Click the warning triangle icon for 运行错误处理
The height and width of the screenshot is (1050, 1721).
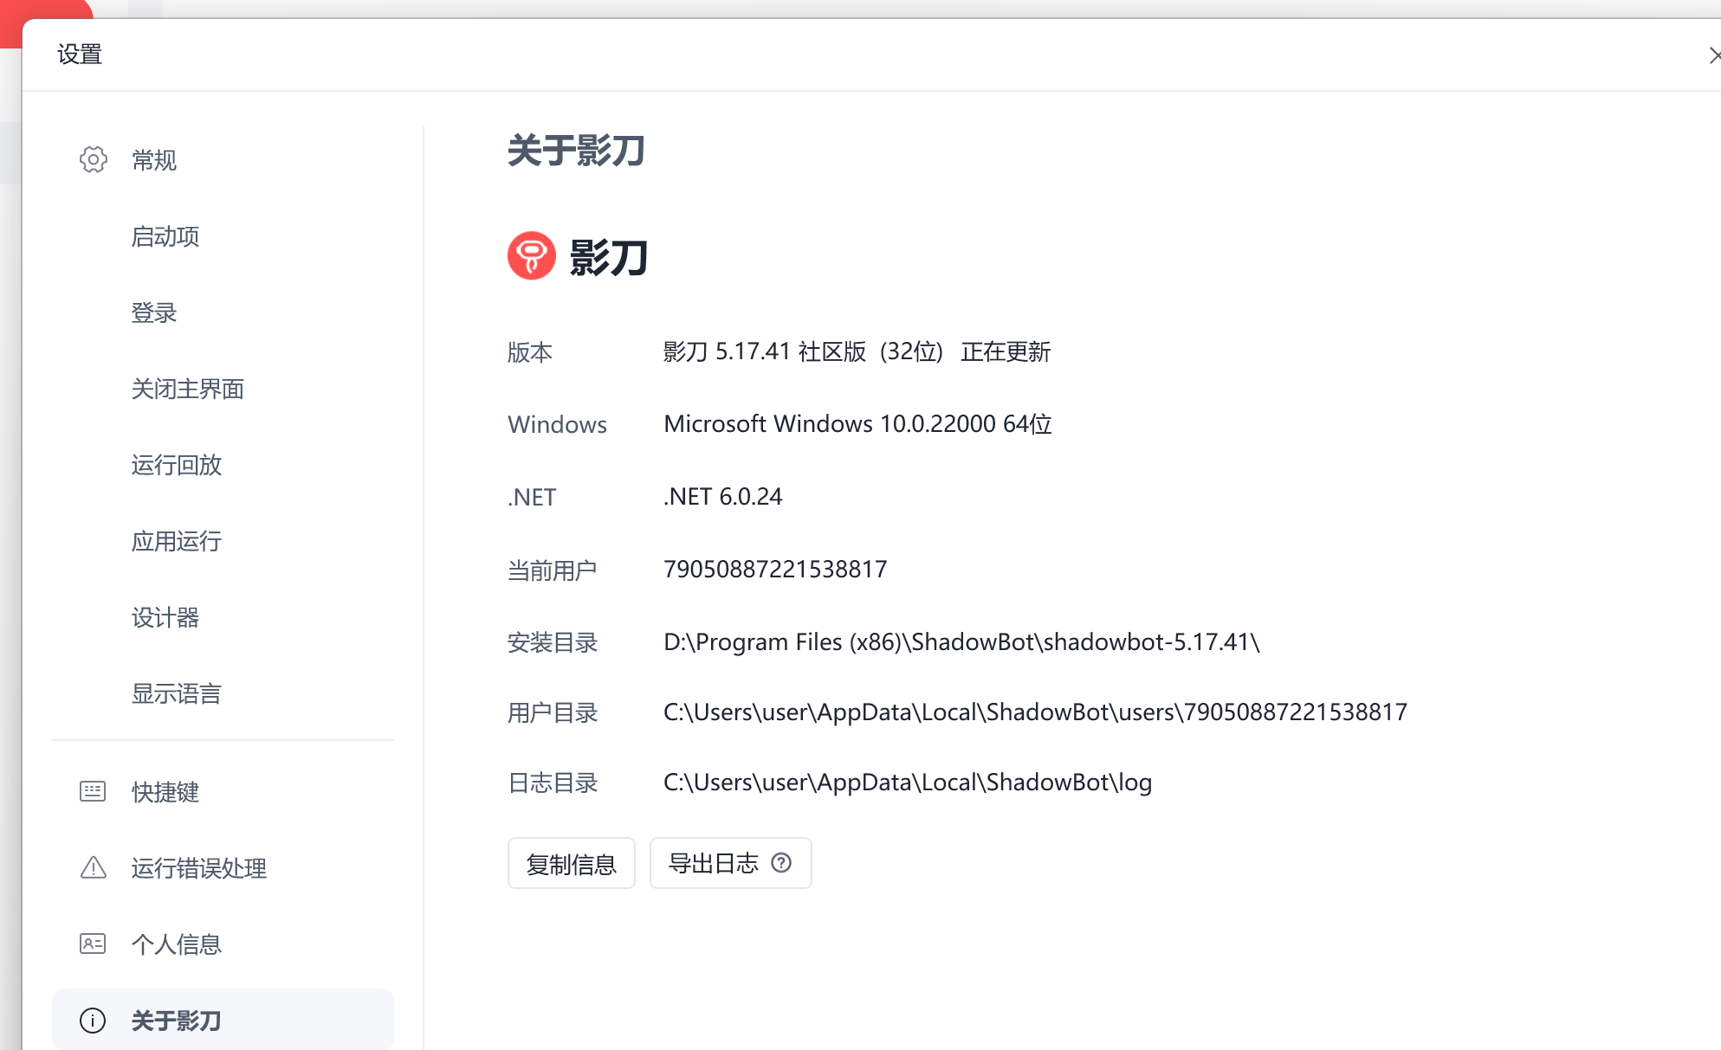(93, 867)
